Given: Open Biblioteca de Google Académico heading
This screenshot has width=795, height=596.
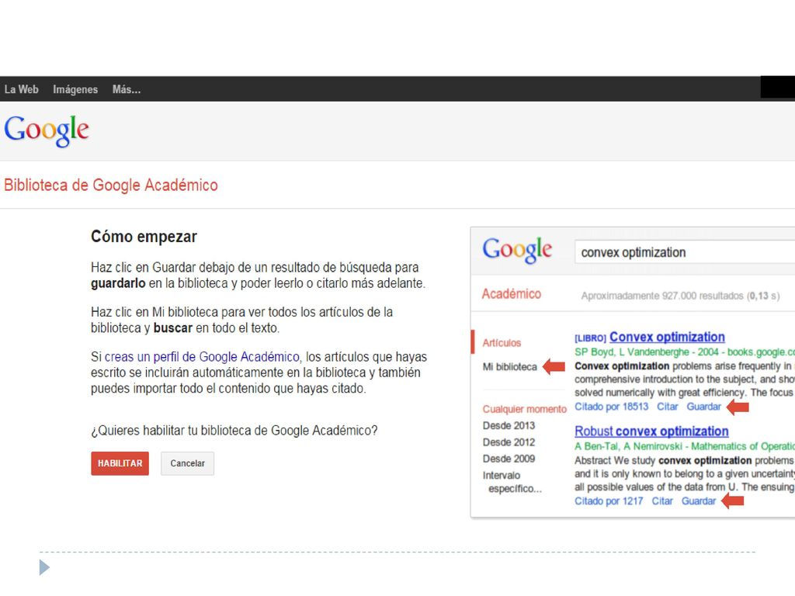Looking at the screenshot, I should [111, 185].
